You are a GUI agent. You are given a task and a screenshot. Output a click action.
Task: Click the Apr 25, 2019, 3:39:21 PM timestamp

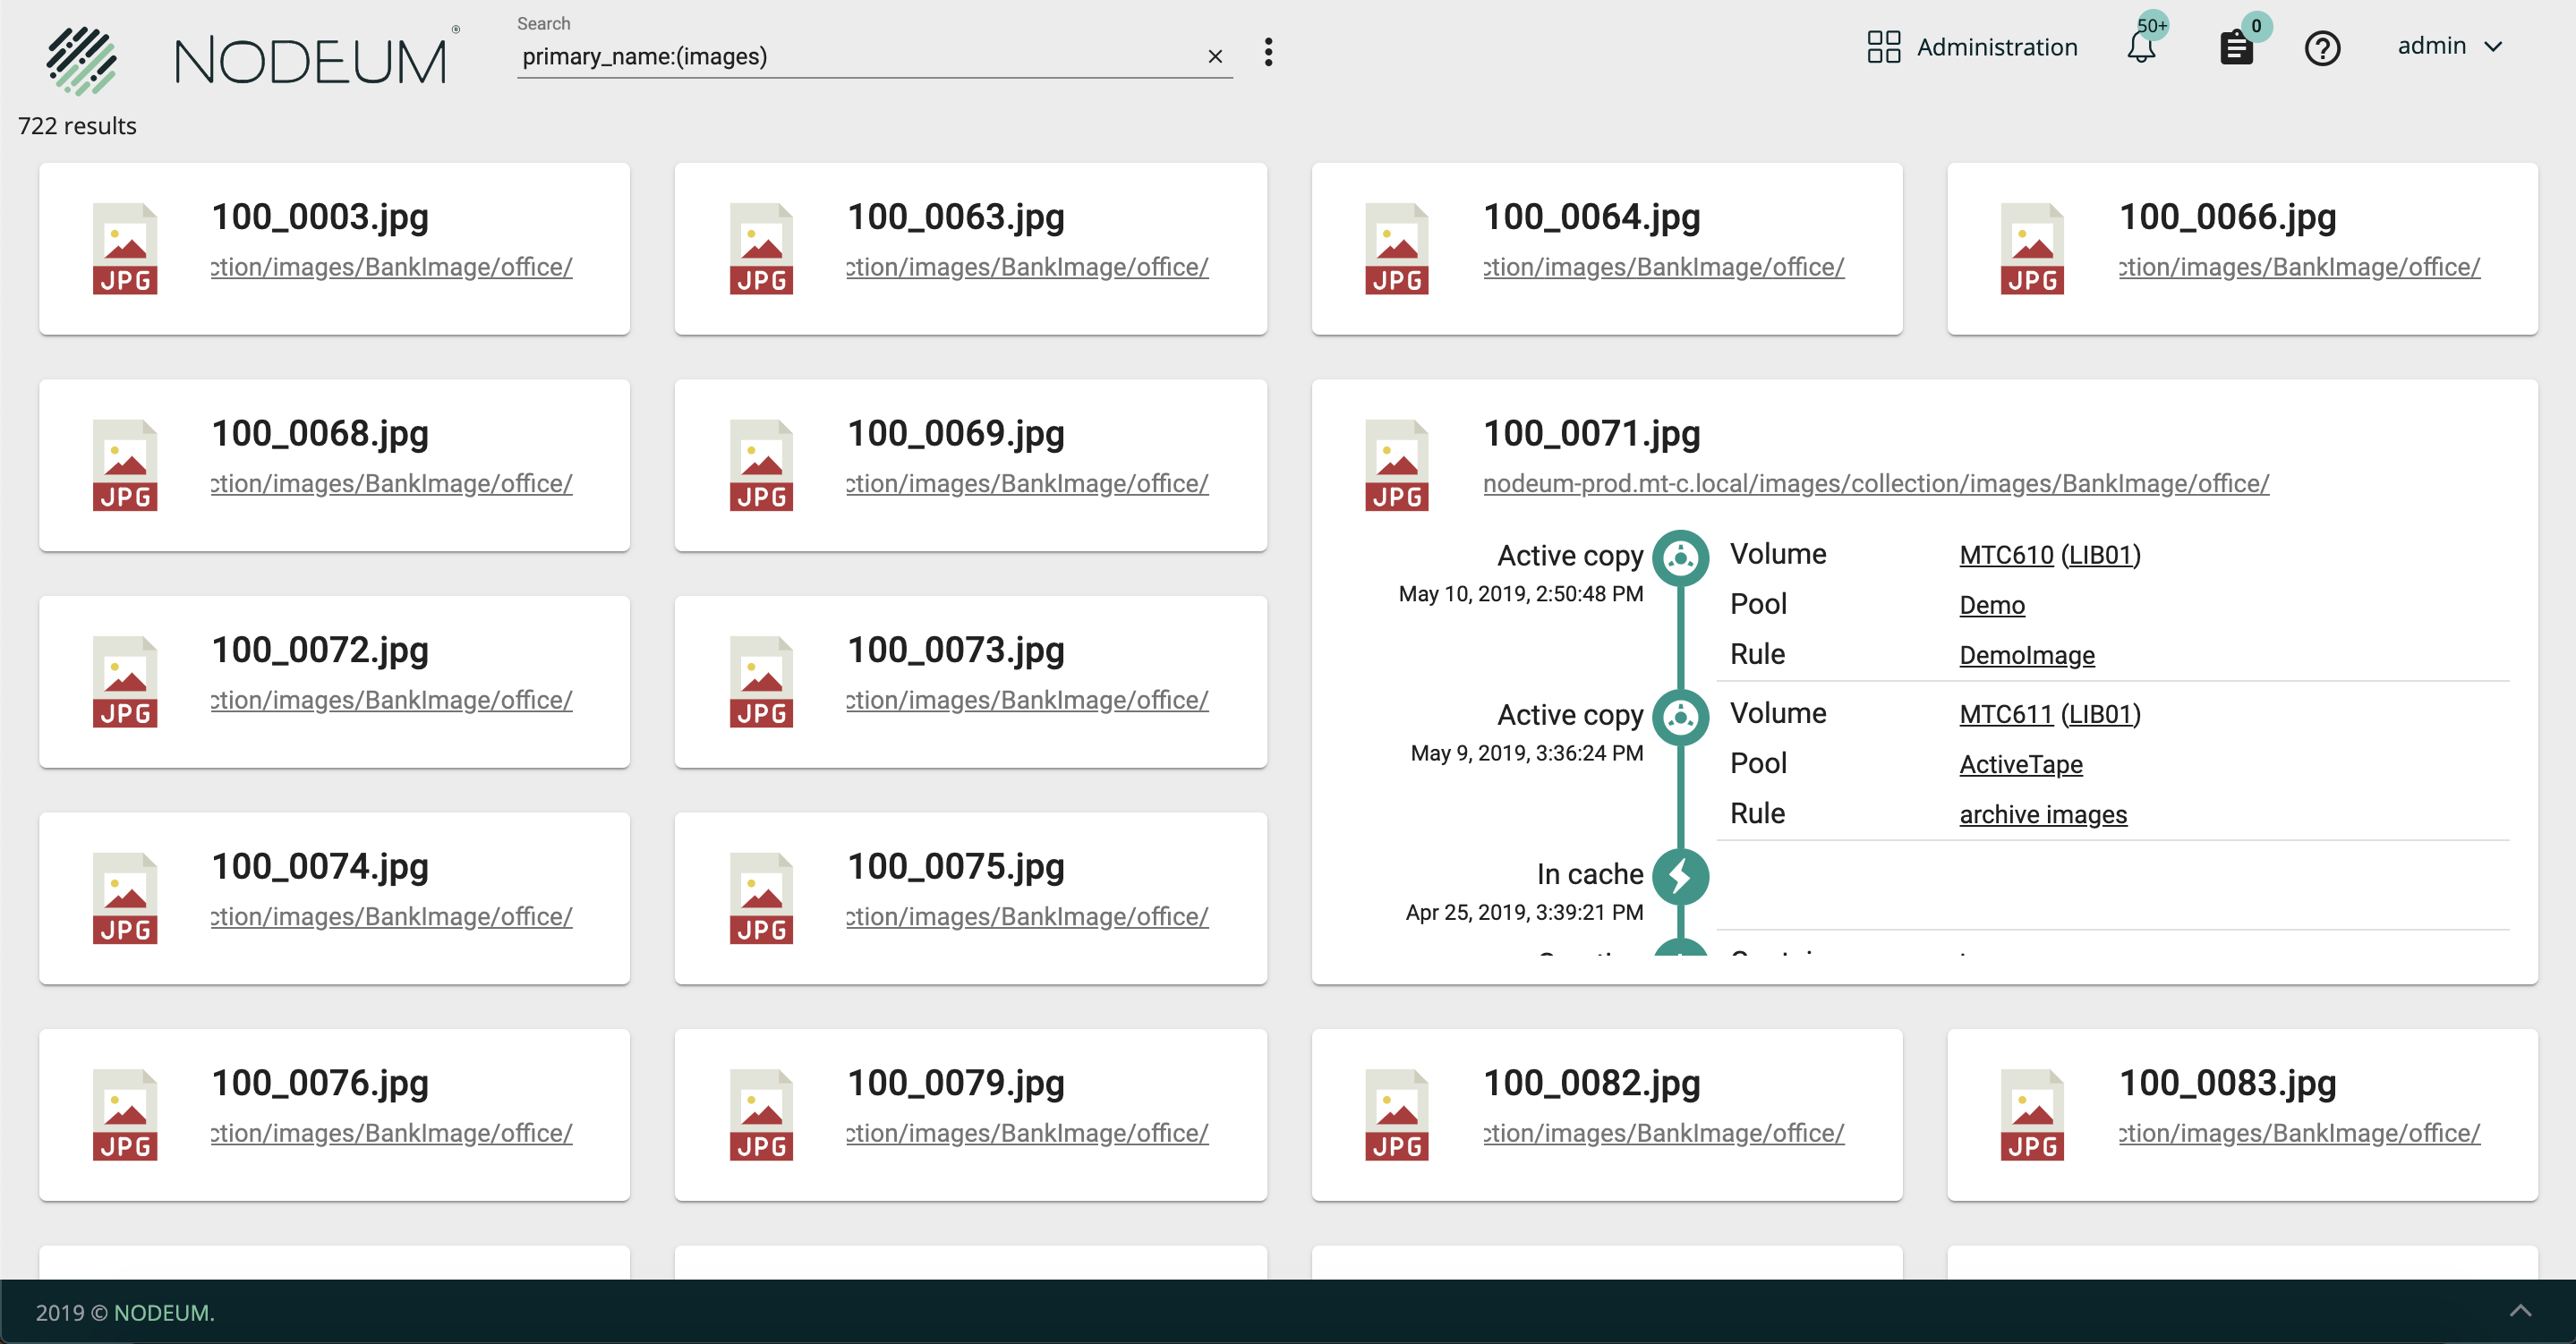tap(1524, 913)
